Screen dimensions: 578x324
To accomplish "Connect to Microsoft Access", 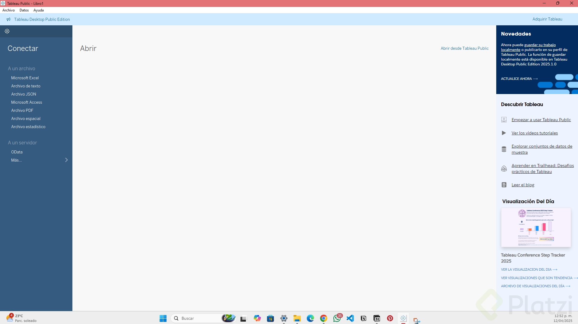I will click(27, 102).
